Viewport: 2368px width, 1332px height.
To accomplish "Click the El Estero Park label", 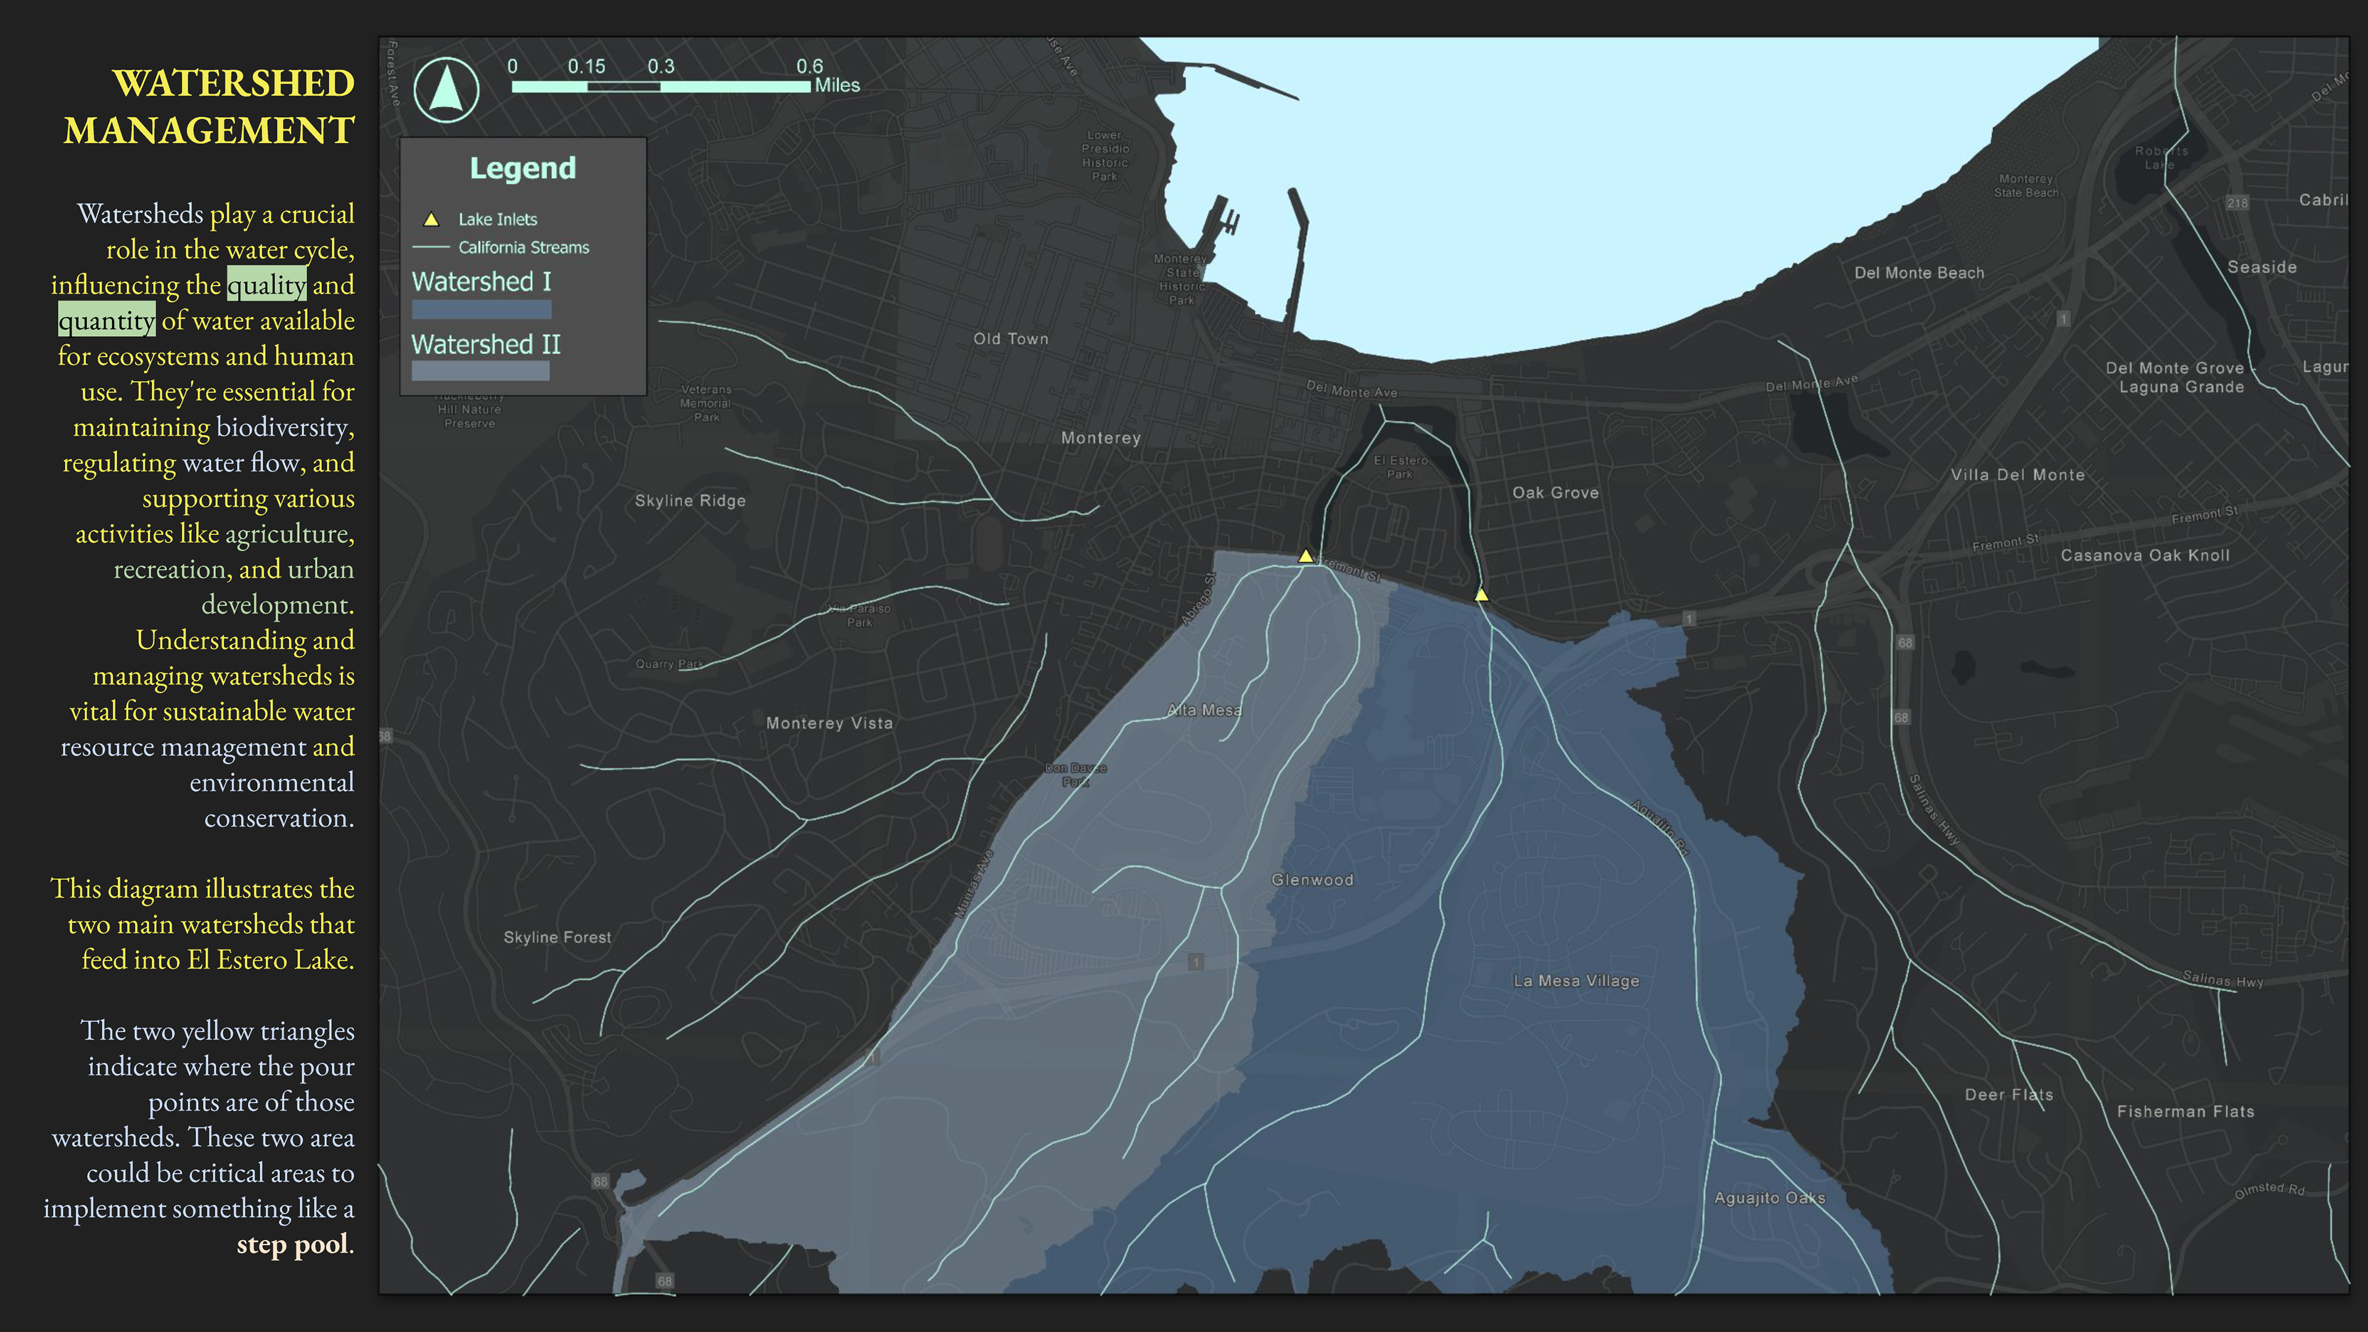I will [1400, 467].
